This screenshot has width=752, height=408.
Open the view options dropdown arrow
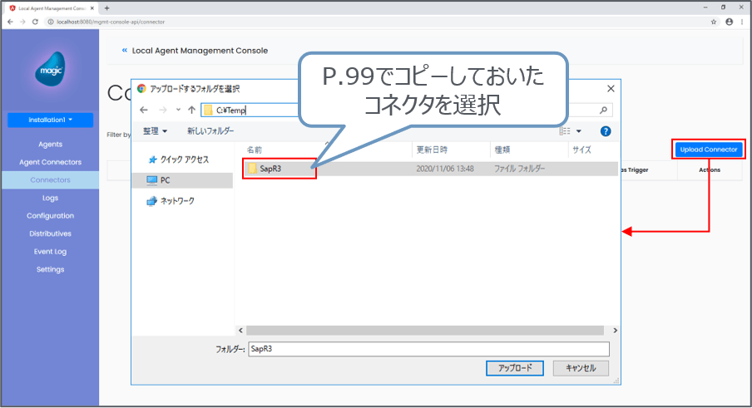pos(579,131)
